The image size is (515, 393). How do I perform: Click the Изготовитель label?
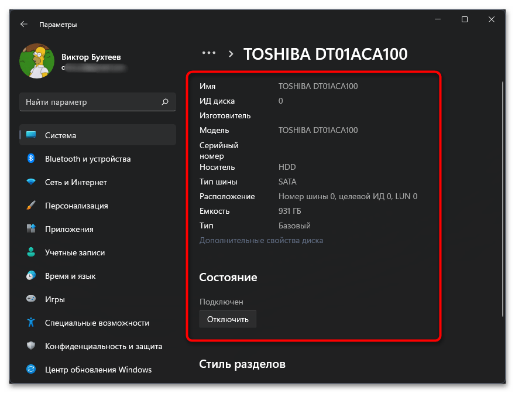point(225,115)
